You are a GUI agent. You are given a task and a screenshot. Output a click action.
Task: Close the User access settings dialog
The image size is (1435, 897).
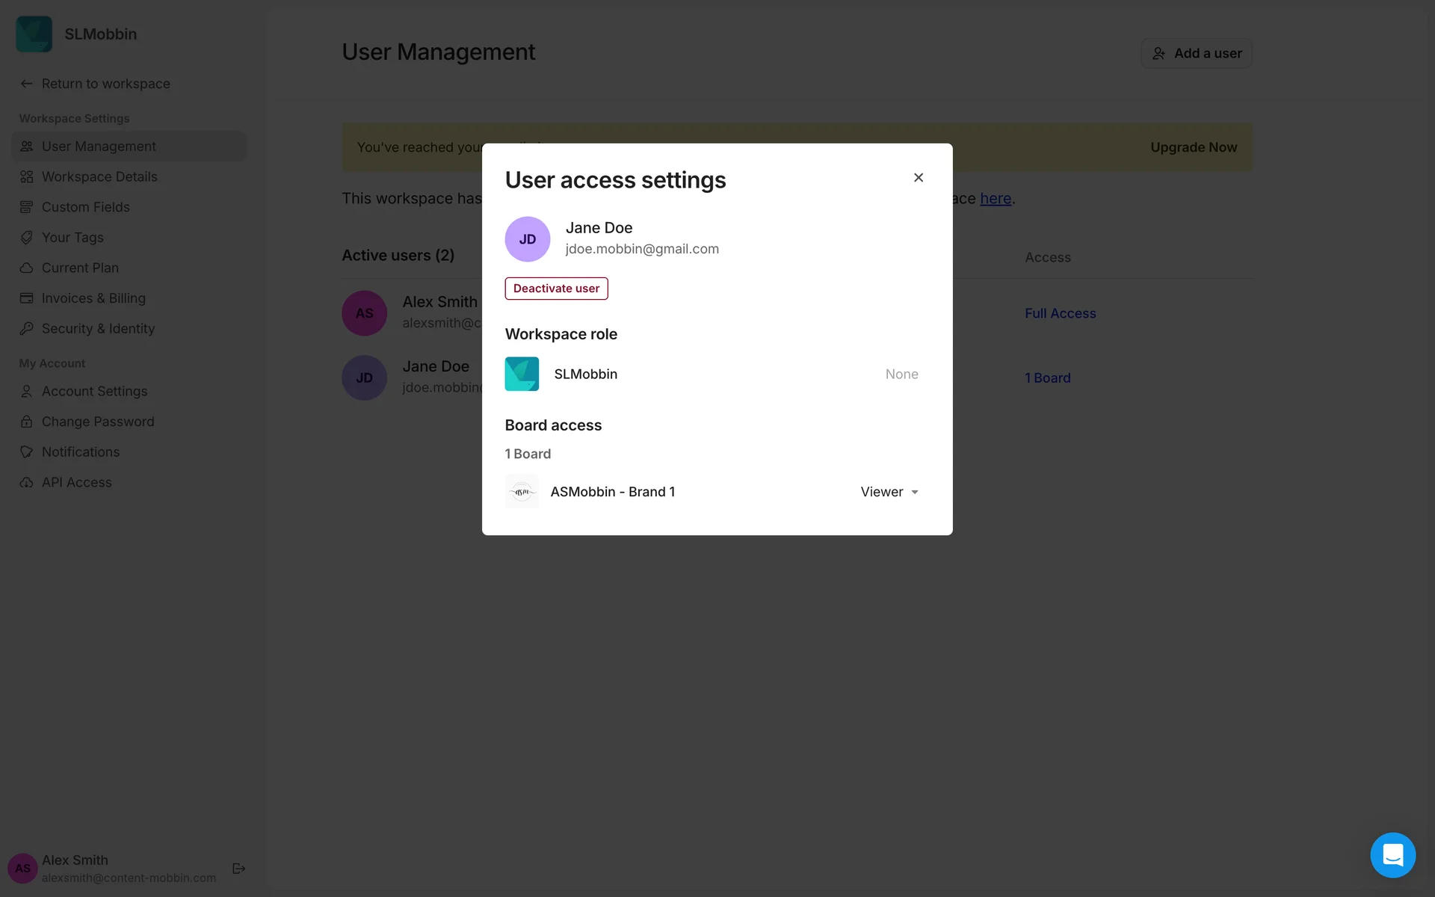pos(919,177)
